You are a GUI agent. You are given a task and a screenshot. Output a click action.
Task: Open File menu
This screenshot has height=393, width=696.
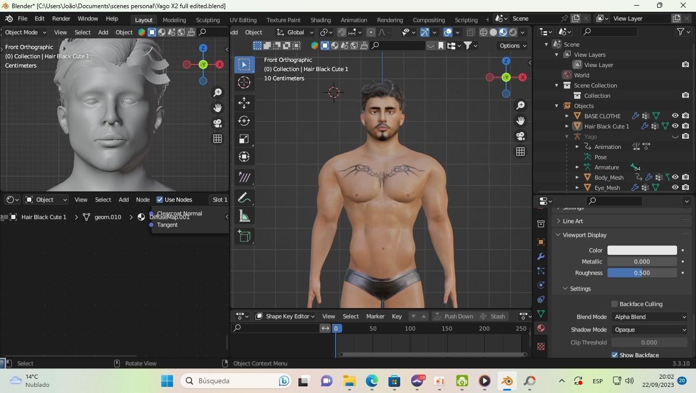[23, 18]
